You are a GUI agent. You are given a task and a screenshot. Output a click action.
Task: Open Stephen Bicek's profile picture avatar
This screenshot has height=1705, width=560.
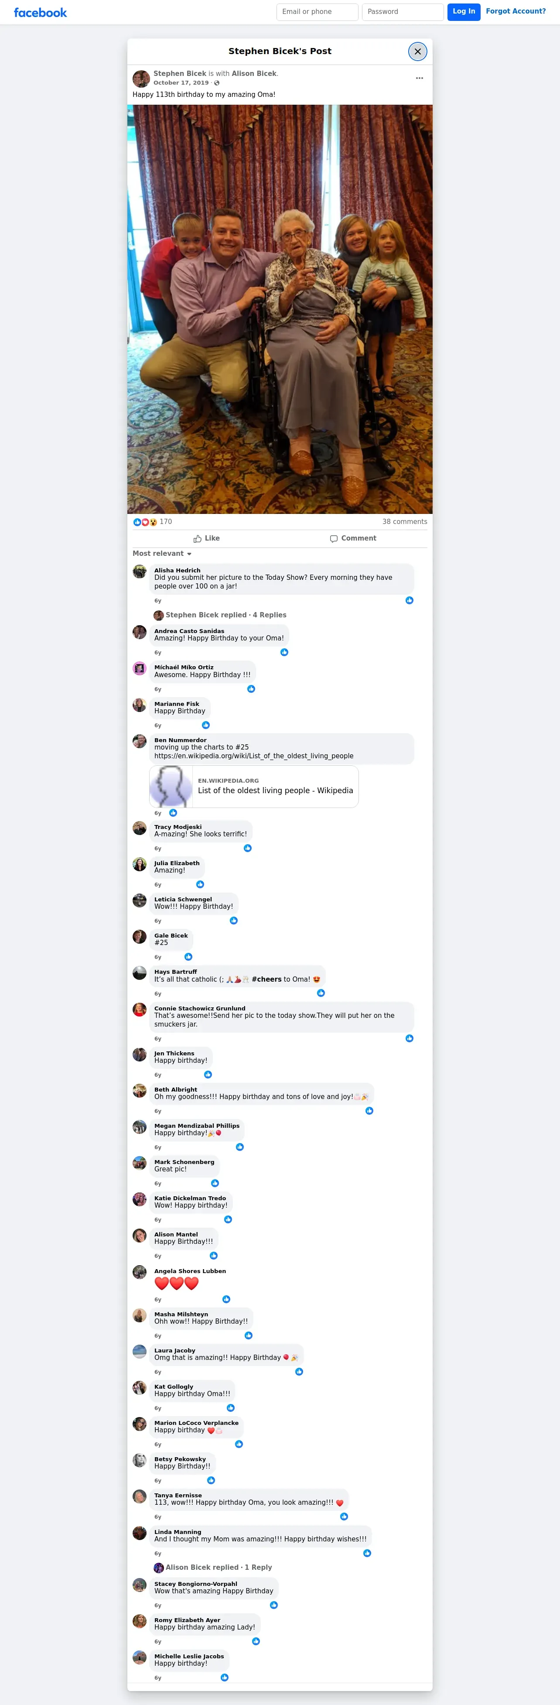pos(141,79)
